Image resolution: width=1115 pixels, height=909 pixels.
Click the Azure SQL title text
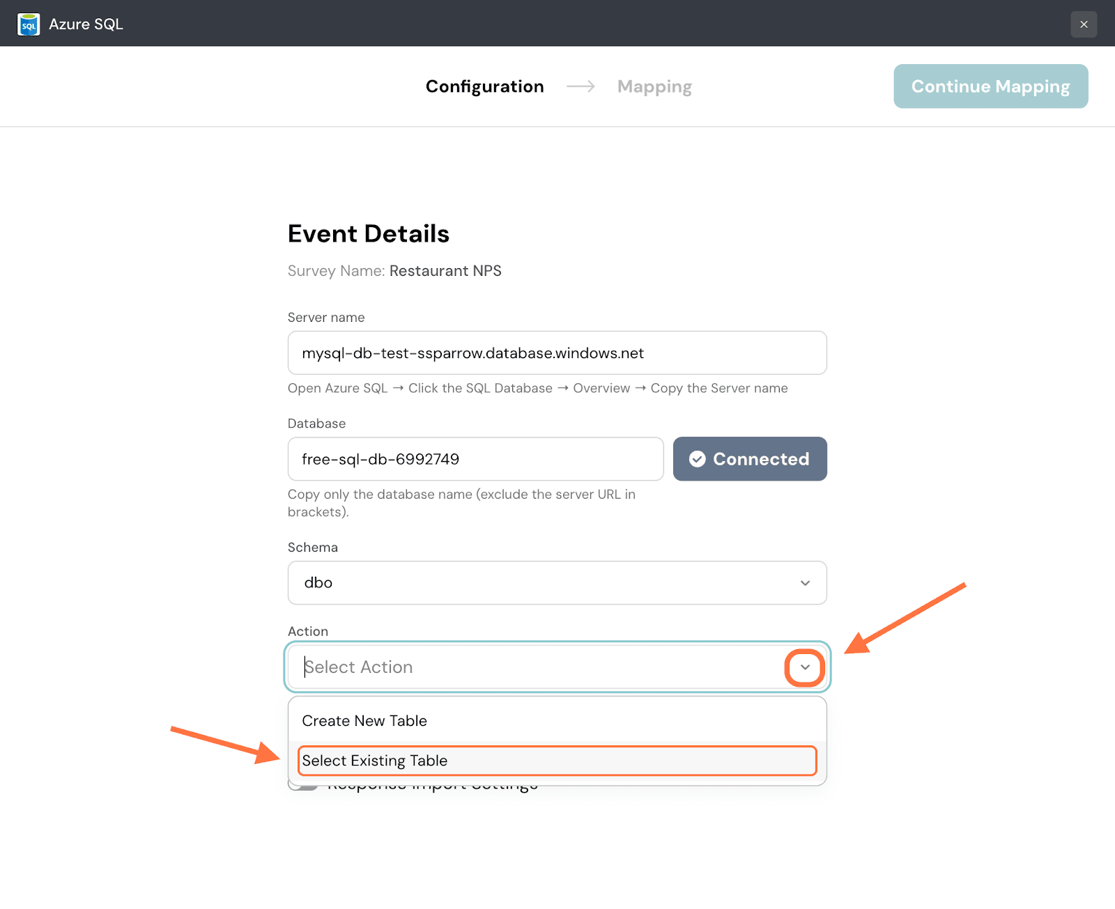(86, 24)
